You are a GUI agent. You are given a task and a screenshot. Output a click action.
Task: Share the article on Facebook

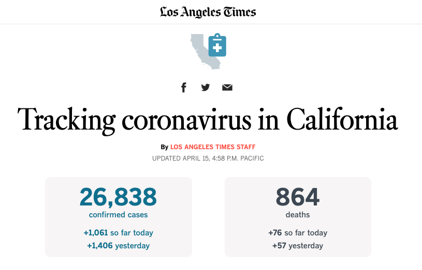[x=184, y=87]
